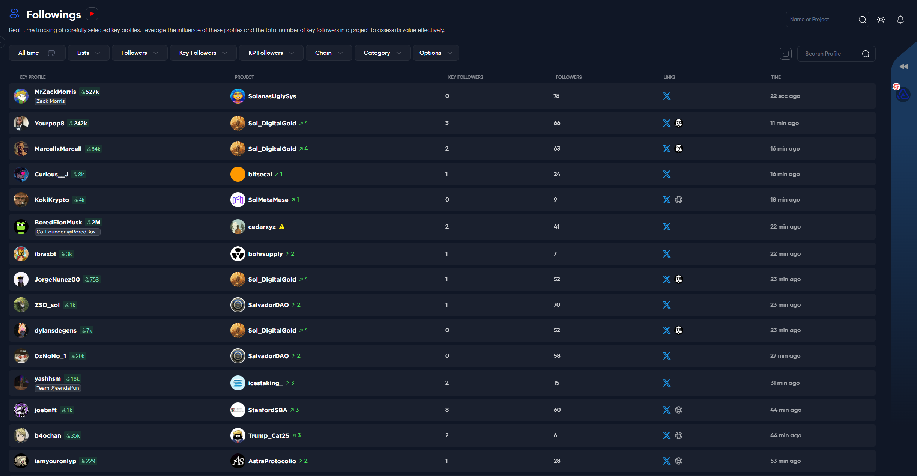Click the orange bitsecai project avatar
This screenshot has width=917, height=476.
(x=238, y=174)
